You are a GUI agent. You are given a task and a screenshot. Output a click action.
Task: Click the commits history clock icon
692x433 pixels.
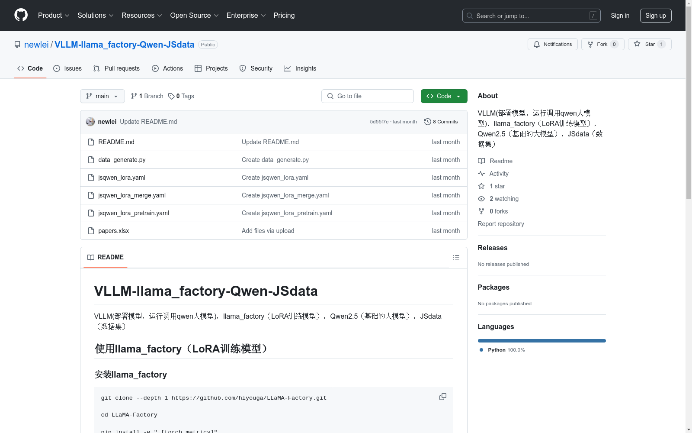point(428,122)
